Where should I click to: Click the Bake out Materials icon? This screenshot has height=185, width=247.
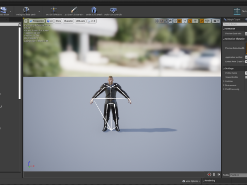pos(113,10)
